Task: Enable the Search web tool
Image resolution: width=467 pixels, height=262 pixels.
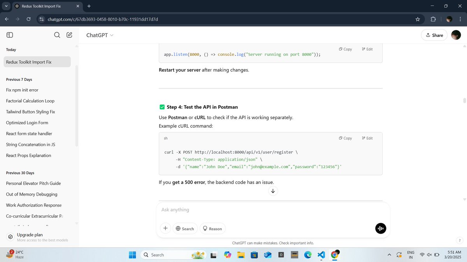Action: 185,229
